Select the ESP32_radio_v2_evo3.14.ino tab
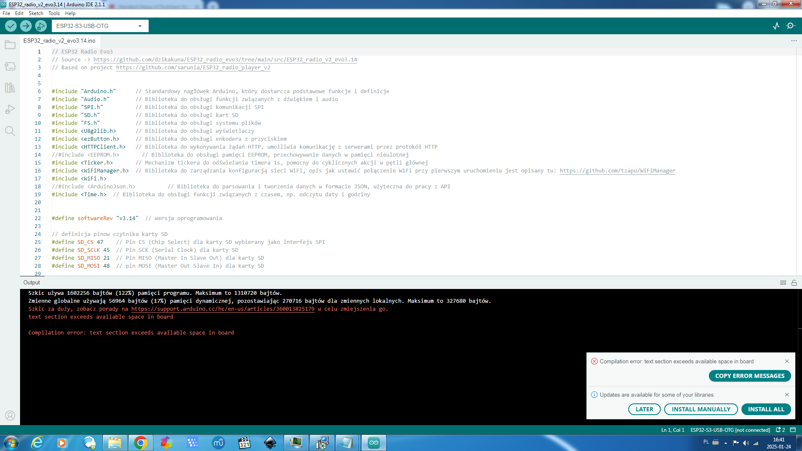 pos(59,41)
